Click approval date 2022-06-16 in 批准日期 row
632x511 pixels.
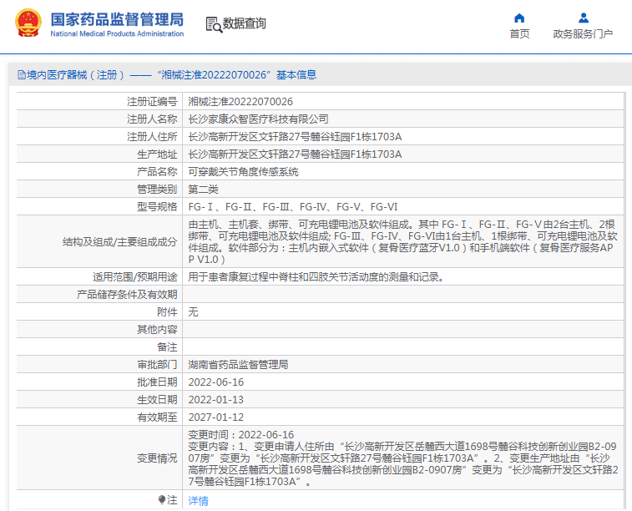pyautogui.click(x=216, y=382)
